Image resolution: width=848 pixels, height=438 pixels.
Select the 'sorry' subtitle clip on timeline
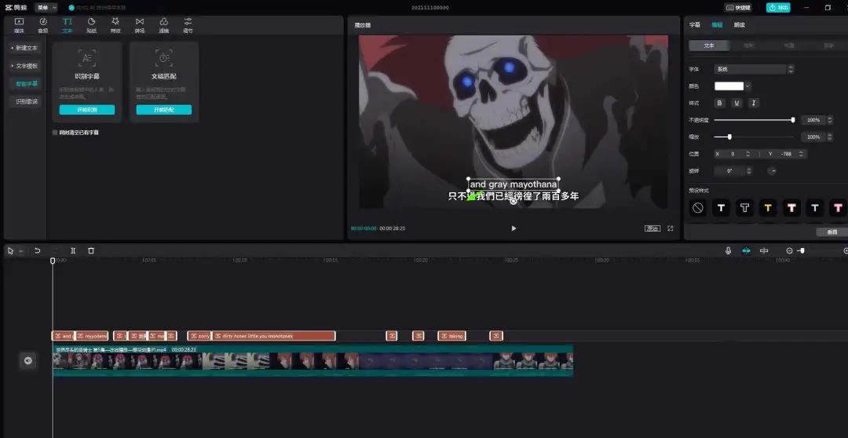(199, 336)
